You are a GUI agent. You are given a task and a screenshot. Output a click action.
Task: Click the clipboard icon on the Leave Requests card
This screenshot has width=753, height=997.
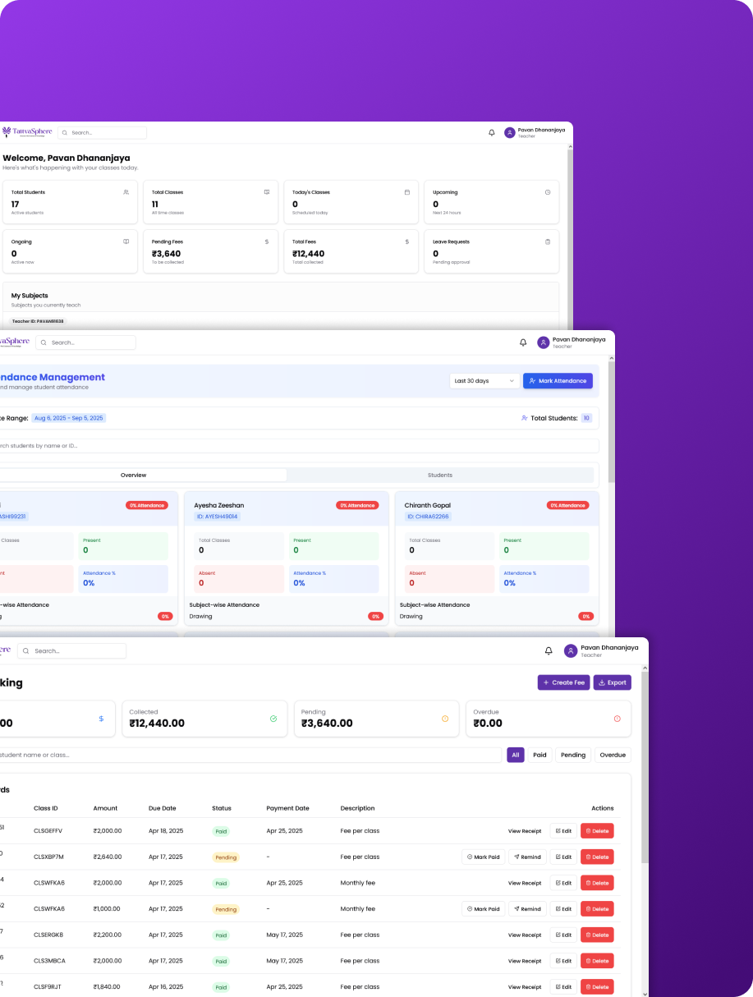click(548, 241)
